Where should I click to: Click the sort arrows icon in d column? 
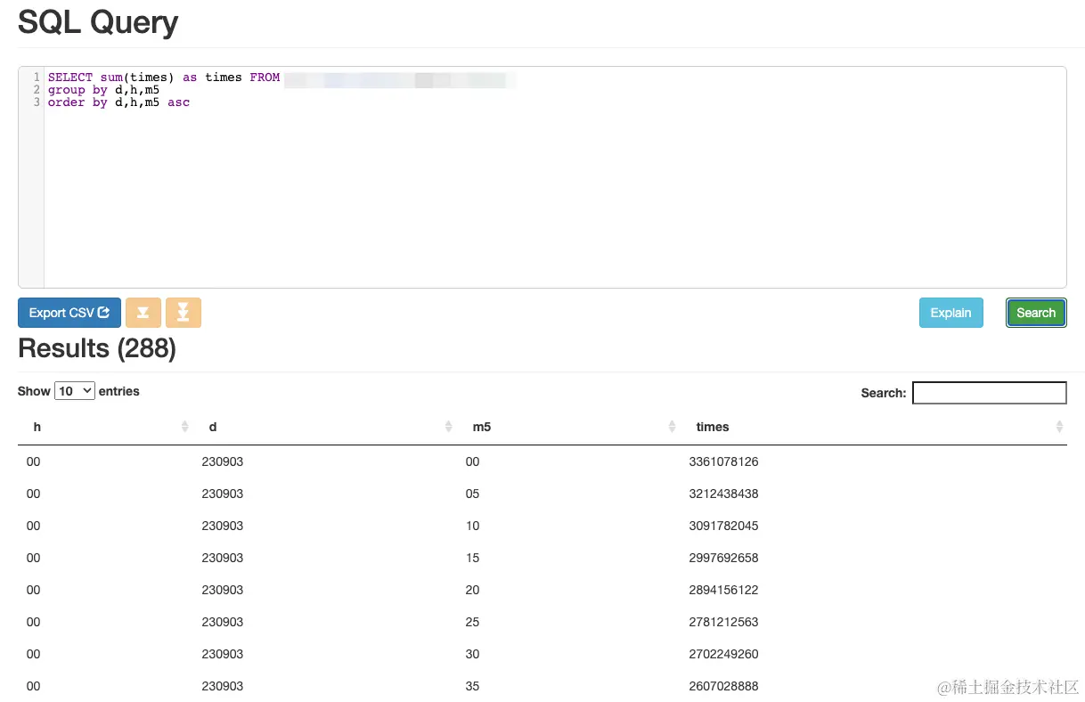click(449, 427)
